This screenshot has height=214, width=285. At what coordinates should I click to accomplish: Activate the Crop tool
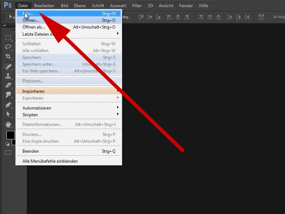pos(8,56)
